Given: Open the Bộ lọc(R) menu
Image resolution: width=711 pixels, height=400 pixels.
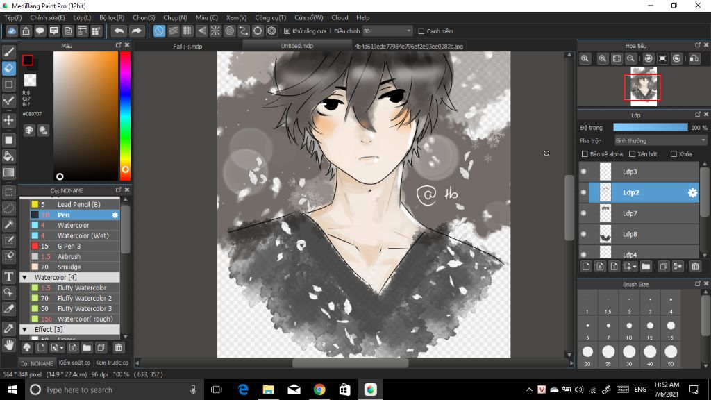Looking at the screenshot, I should (112, 17).
